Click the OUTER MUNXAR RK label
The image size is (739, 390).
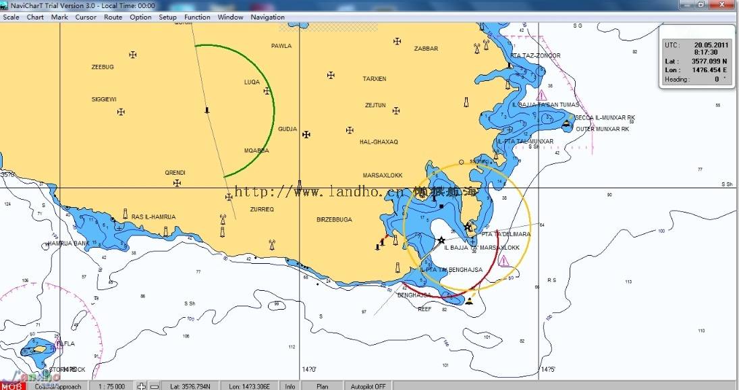coord(602,129)
